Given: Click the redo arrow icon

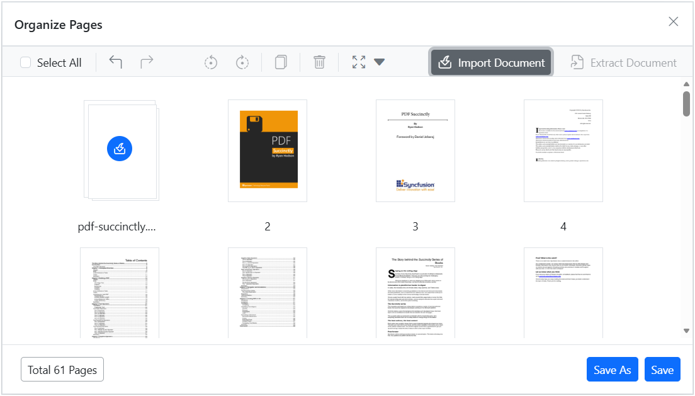Looking at the screenshot, I should click(x=147, y=62).
